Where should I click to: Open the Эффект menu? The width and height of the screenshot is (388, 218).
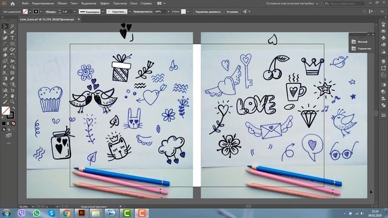click(105, 4)
